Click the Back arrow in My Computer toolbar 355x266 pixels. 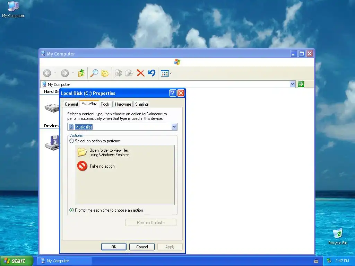click(47, 73)
